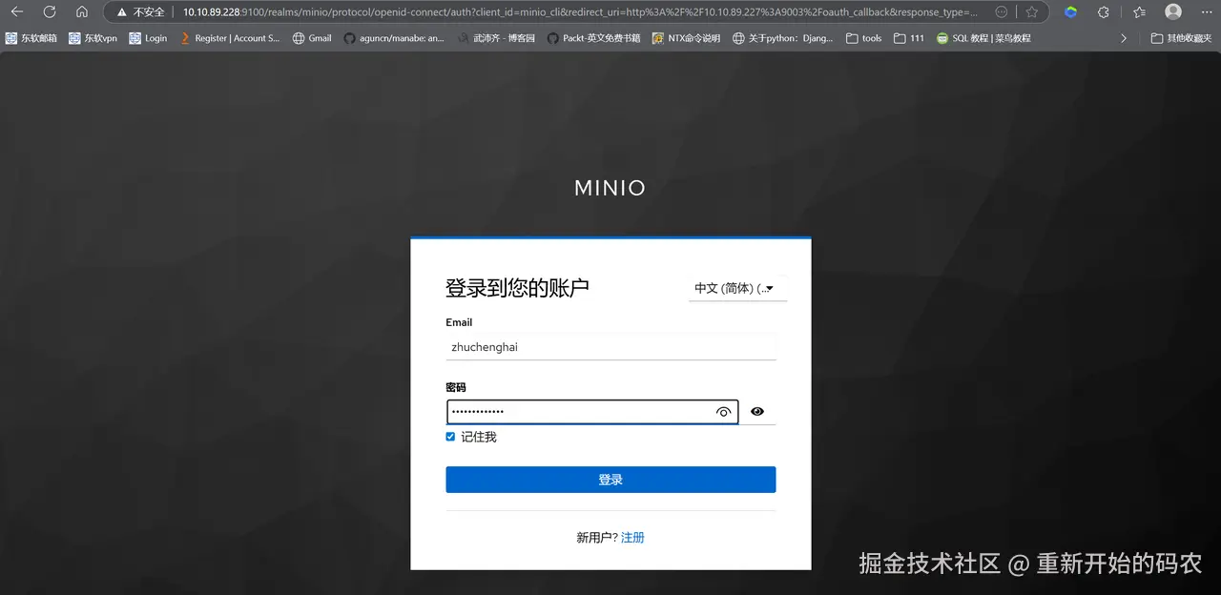The image size is (1221, 595).
Task: Open the browser profile avatar
Action: pos(1173,12)
